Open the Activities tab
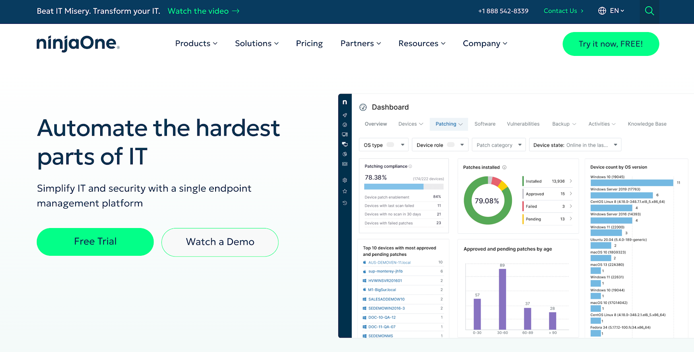Viewport: 694px width, 352px height. click(602, 124)
